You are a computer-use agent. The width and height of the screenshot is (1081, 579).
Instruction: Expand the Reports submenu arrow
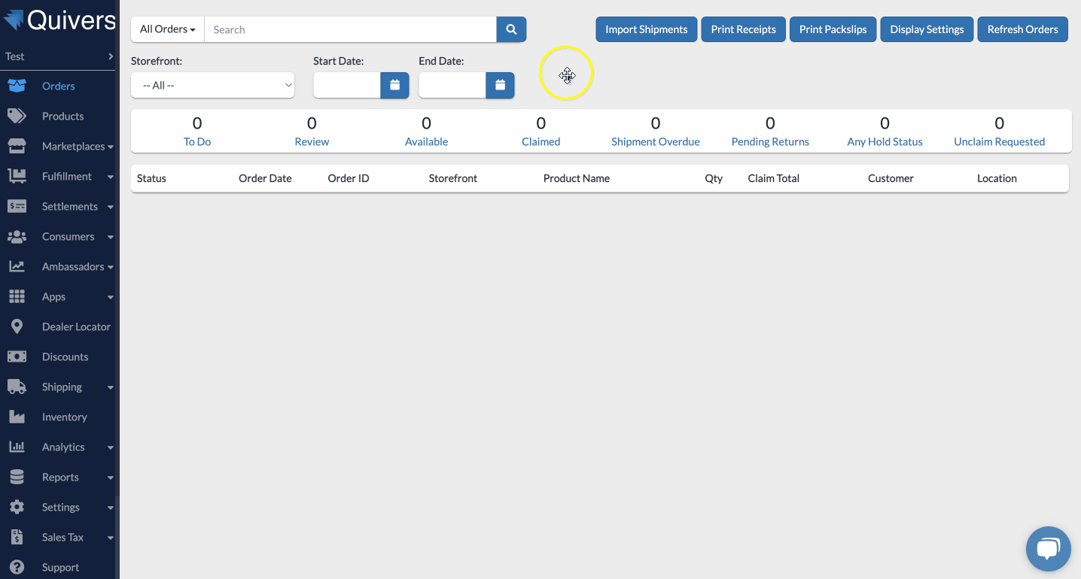pyautogui.click(x=111, y=477)
